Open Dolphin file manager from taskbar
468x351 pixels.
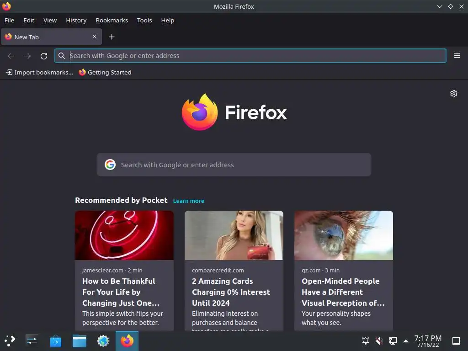tap(80, 341)
